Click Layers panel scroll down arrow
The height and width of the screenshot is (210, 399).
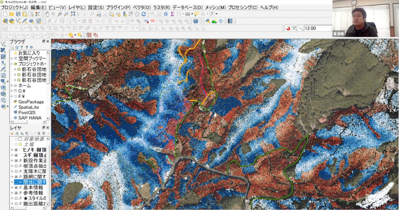(x=48, y=204)
